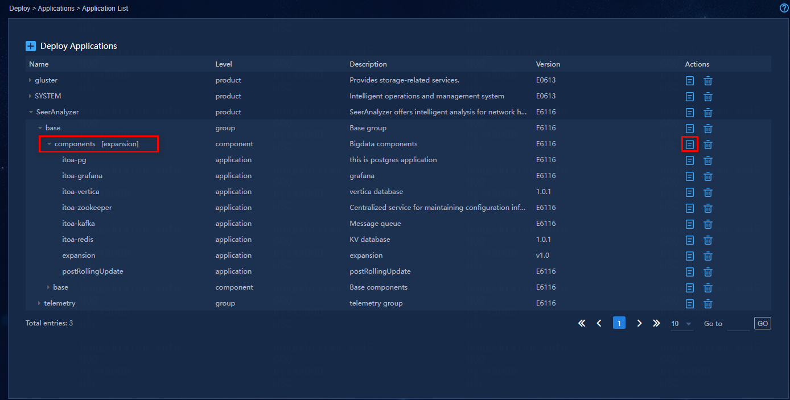Delete telemetry using its trash icon

coord(708,304)
